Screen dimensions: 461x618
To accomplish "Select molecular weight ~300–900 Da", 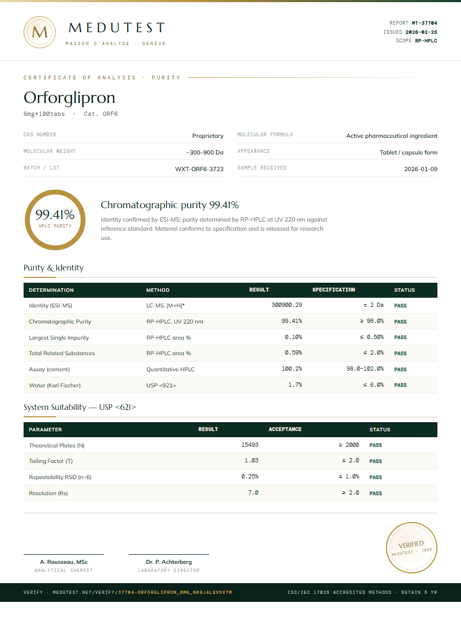I will pos(205,152).
